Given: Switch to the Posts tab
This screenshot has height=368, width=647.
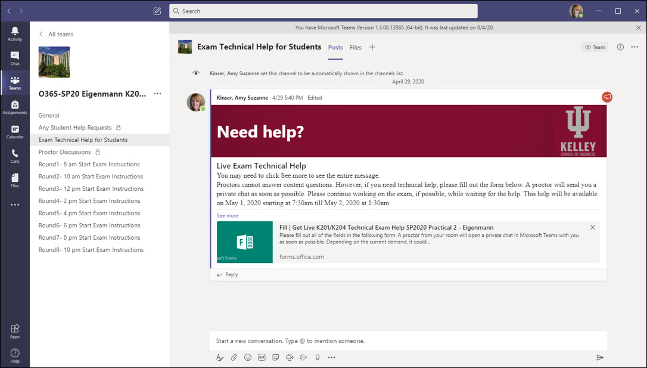Looking at the screenshot, I should 335,48.
